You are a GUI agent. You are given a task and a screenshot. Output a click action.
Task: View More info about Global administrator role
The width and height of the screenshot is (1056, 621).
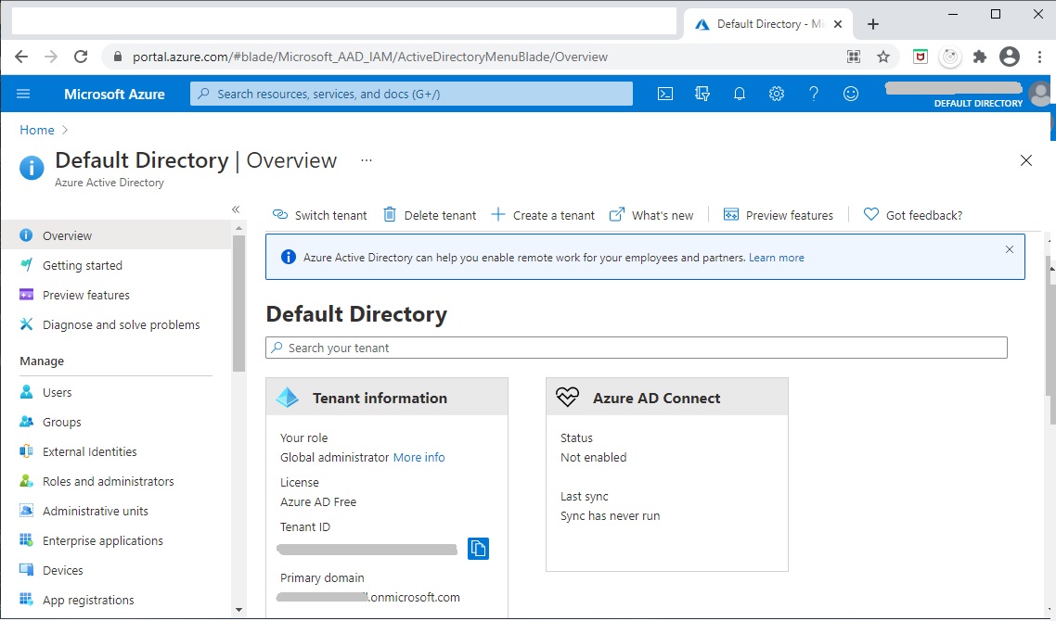point(419,457)
